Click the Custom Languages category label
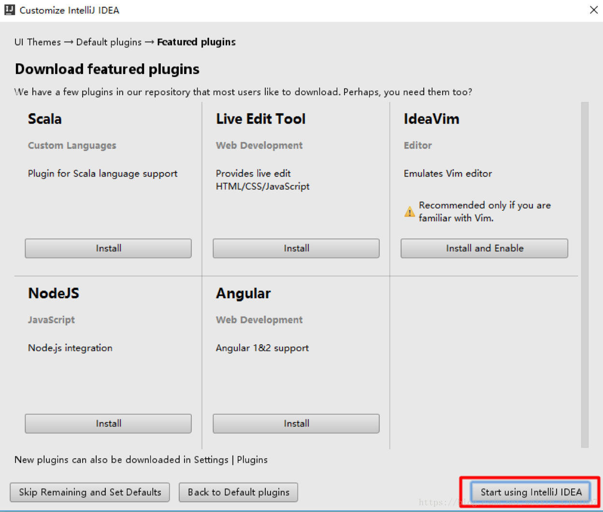The width and height of the screenshot is (603, 512). (72, 146)
